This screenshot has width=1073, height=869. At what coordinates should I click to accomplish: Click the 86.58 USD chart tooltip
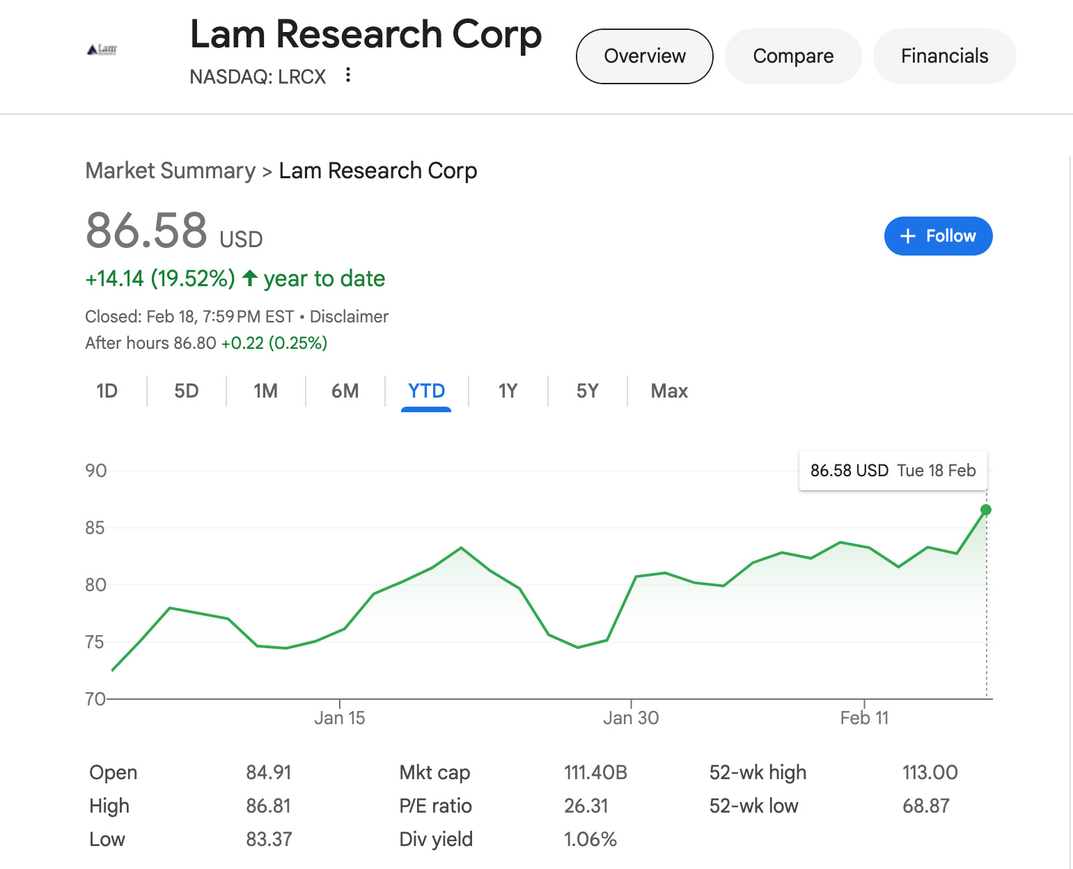coord(893,471)
